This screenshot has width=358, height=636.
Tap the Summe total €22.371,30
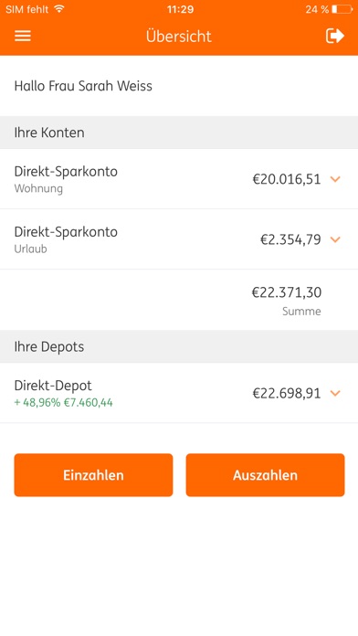pos(287,292)
